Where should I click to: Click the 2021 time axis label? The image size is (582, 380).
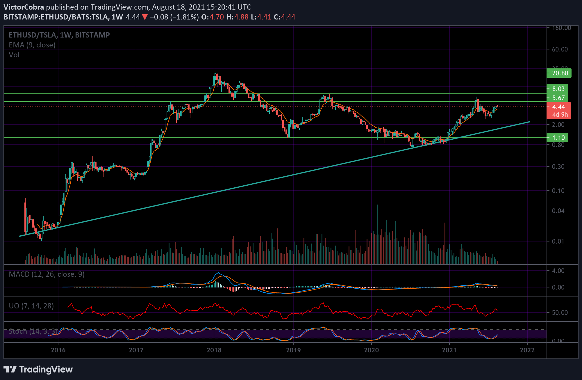[449, 350]
